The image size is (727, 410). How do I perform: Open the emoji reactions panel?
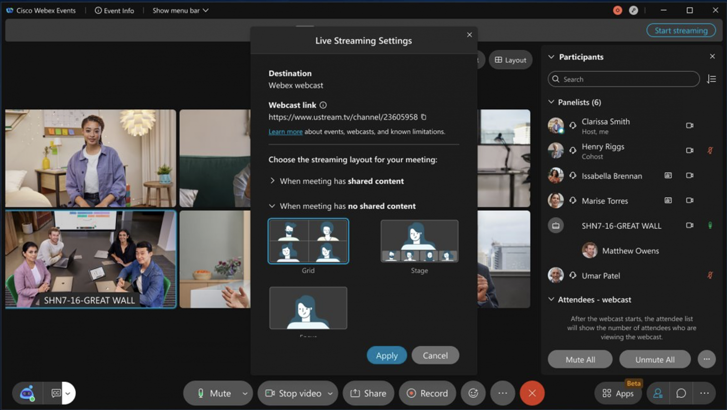(x=473, y=393)
